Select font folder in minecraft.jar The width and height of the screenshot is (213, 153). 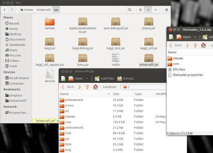(113, 133)
